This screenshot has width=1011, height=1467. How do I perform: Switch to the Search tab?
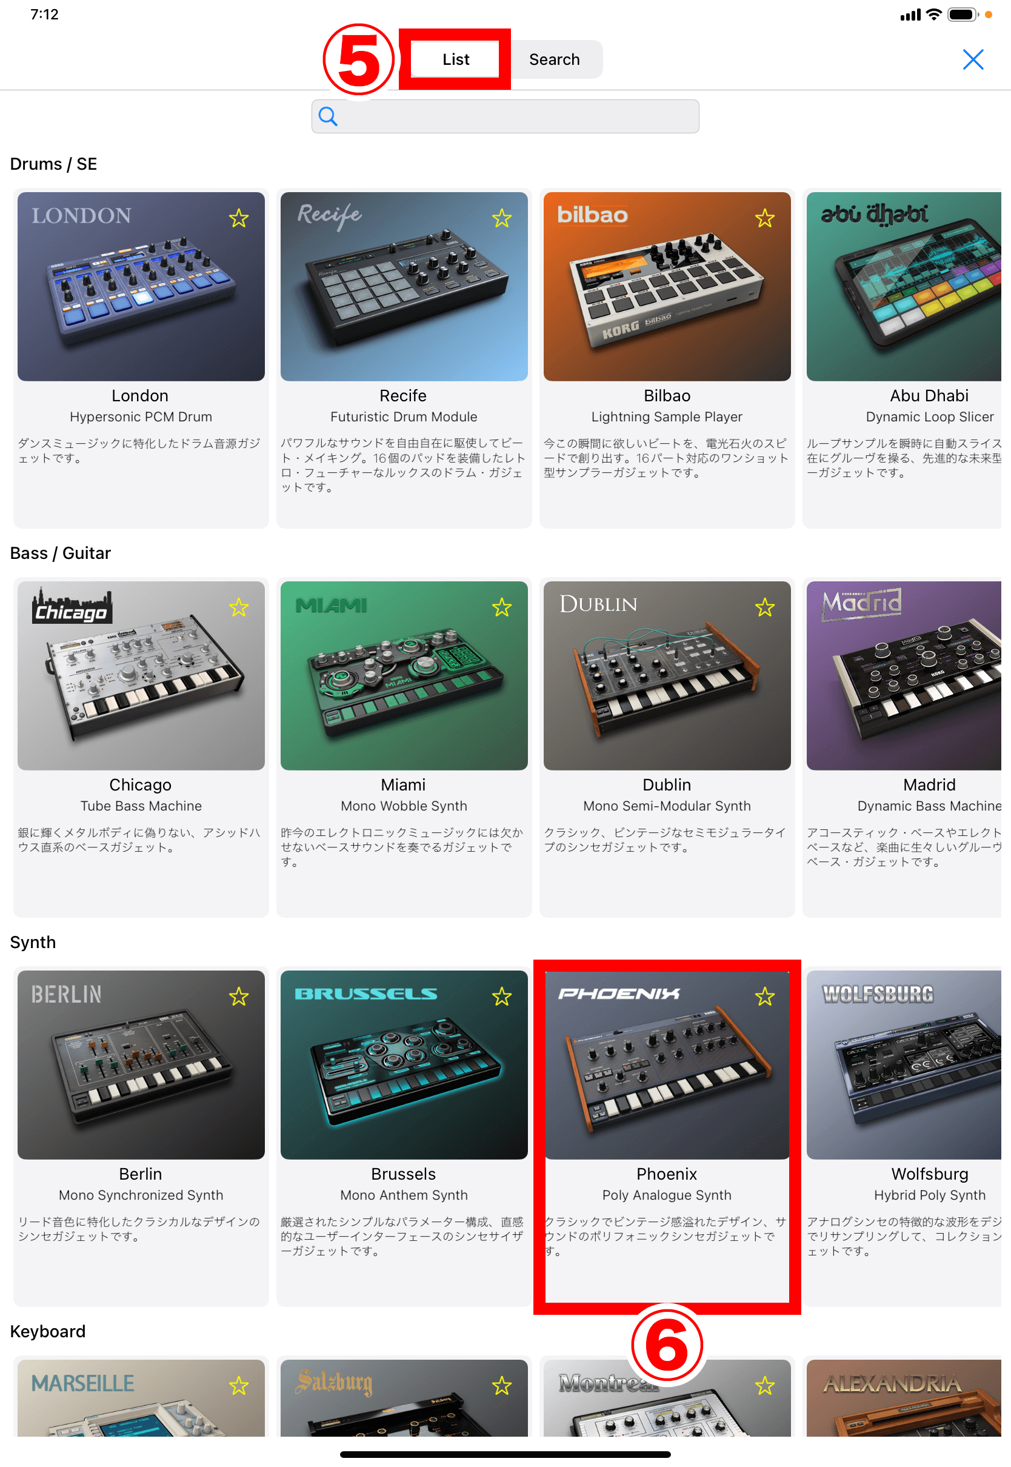point(554,59)
